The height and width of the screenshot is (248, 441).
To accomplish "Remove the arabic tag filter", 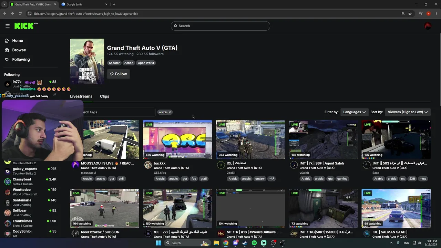I will (x=170, y=112).
